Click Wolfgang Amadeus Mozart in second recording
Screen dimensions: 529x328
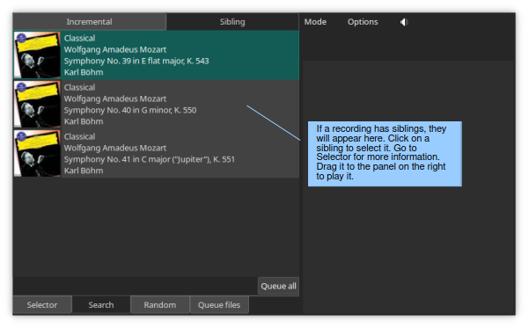(115, 98)
